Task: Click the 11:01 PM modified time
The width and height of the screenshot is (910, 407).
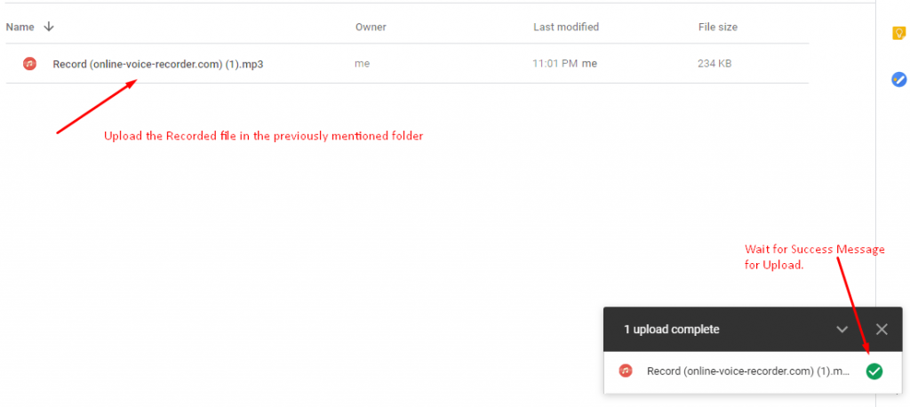Action: click(x=555, y=64)
